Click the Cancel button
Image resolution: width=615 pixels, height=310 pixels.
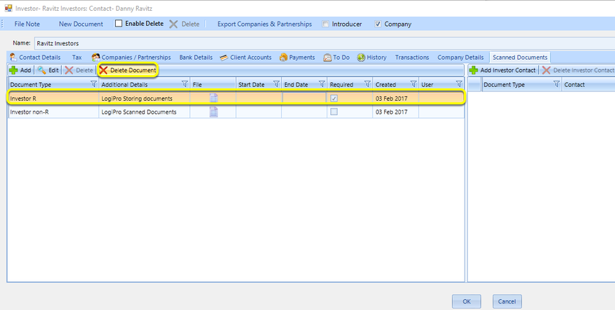(507, 301)
